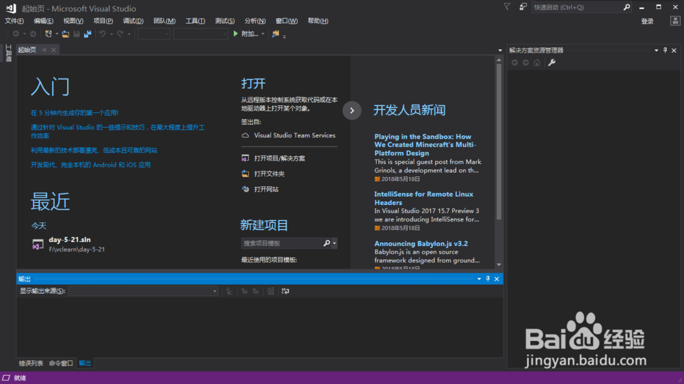Open the template search options dropdown arrow
The width and height of the screenshot is (684, 384).
(x=334, y=243)
